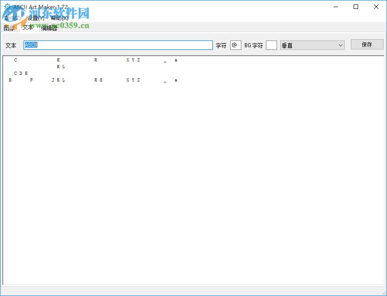Image resolution: width=387 pixels, height=296 pixels.
Task: Switch to the 文本 (Text) tab
Action: [x=27, y=27]
